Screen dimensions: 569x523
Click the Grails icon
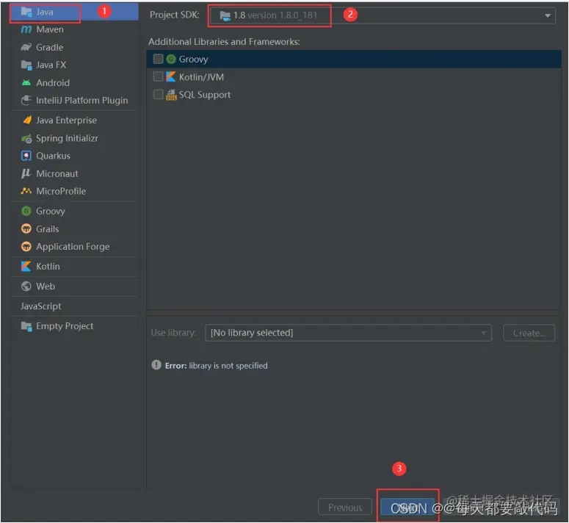[x=26, y=228]
